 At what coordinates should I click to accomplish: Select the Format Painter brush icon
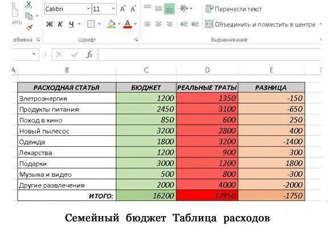(29, 27)
